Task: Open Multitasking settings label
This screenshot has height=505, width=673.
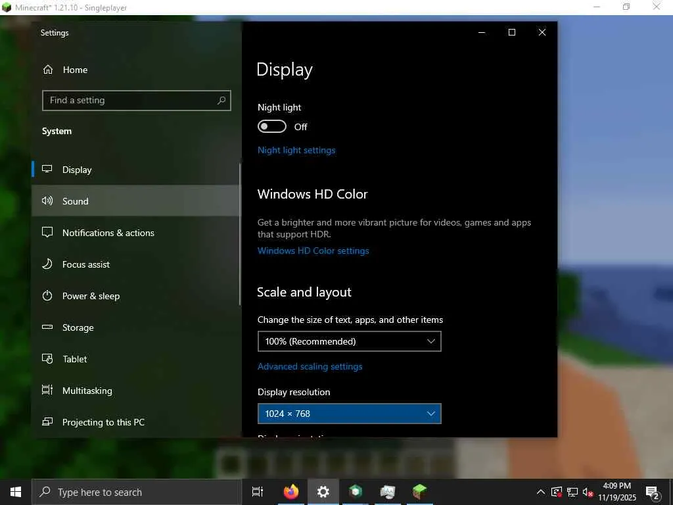Action: pos(87,391)
